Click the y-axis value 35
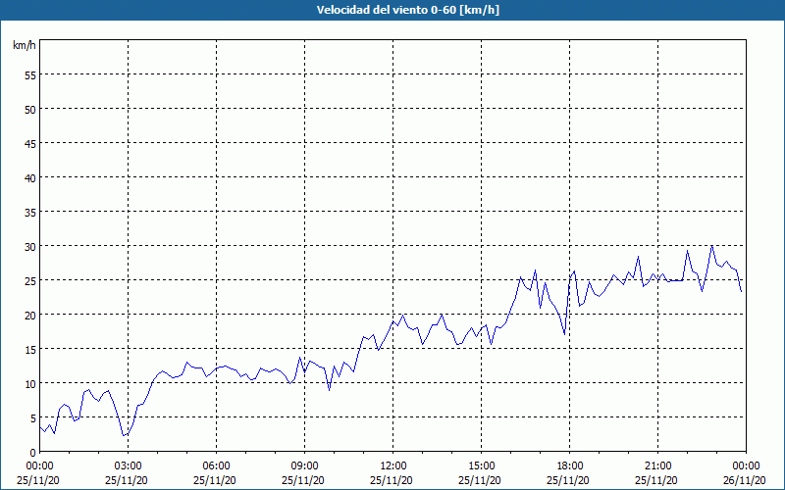Viewport: 785px width, 490px height. point(30,213)
